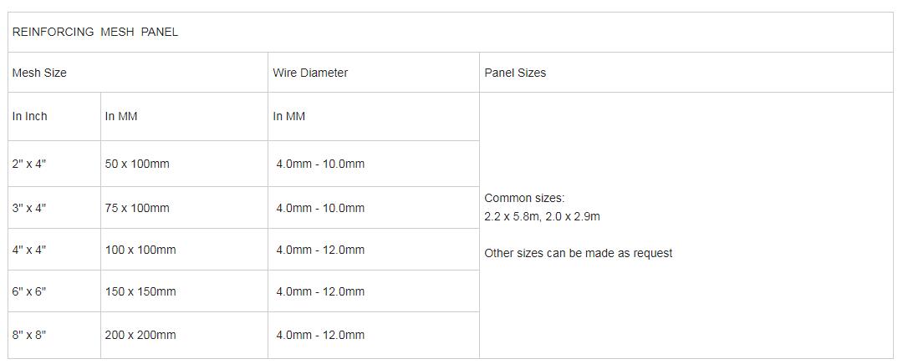This screenshot has height=364, width=908.
Task: Click the In MM subheader under Mesh Size
Action: pos(184,117)
